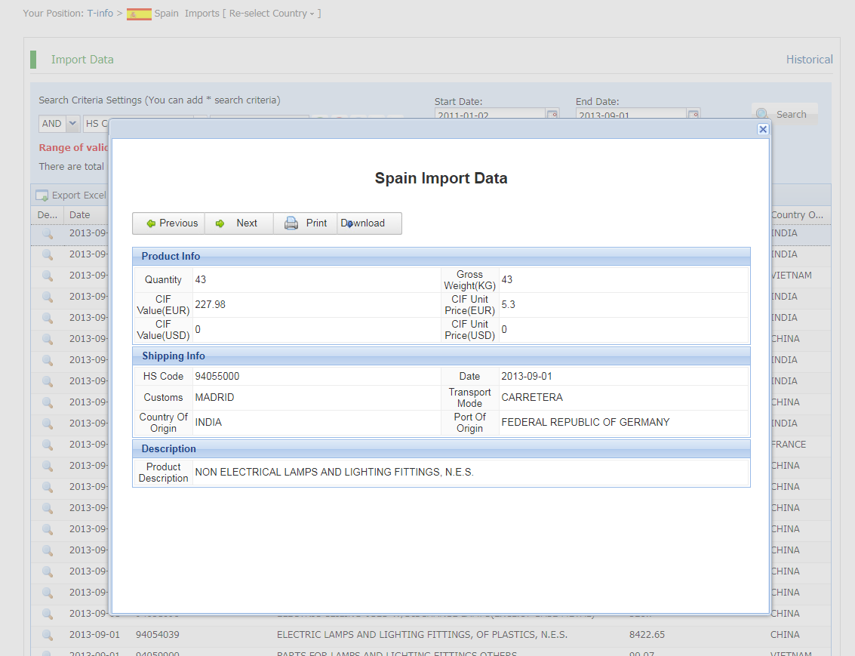The image size is (855, 656).
Task: Click the Spain flag icon in breadcrumb
Action: click(x=139, y=14)
